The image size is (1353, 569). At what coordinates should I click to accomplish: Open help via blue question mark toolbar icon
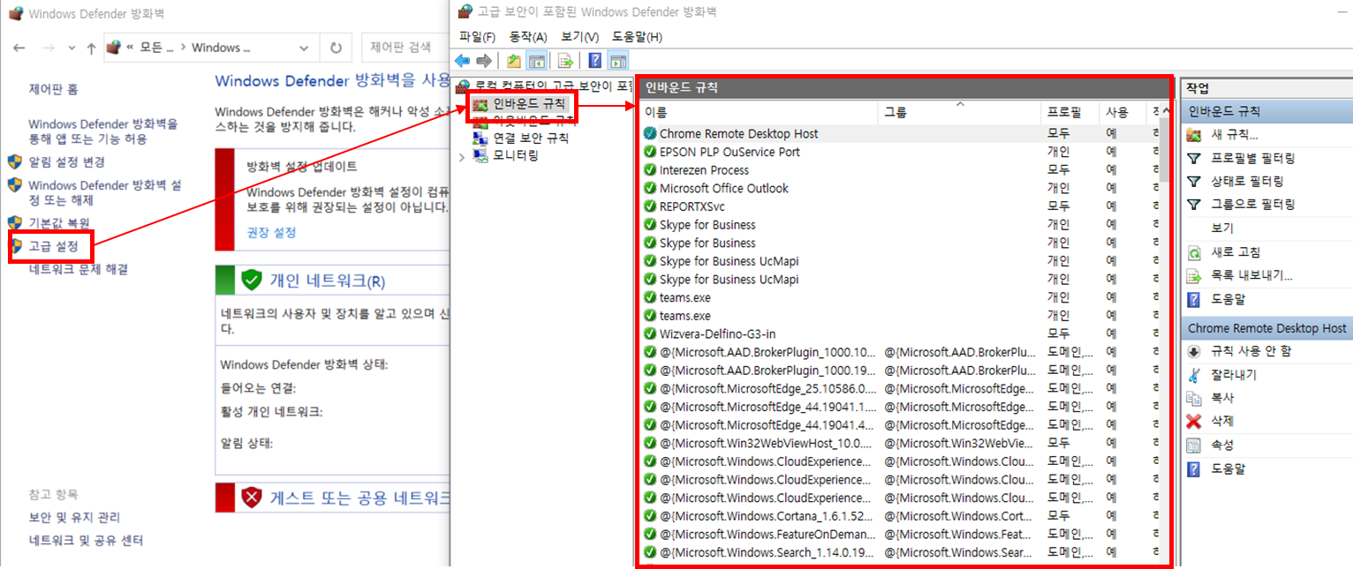click(595, 61)
